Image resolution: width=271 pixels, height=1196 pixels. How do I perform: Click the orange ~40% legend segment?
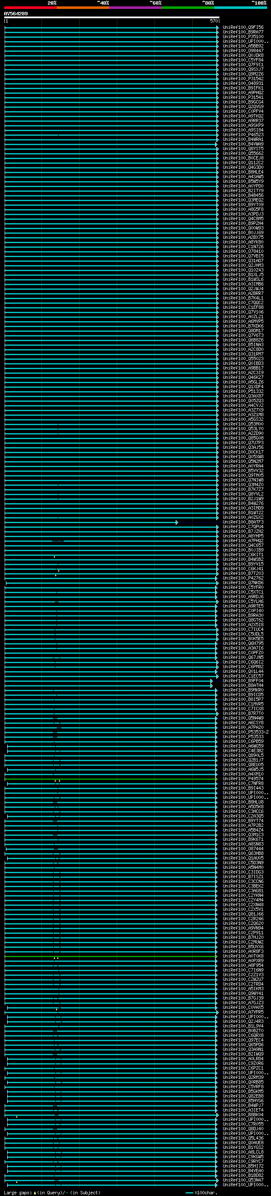coord(83,8)
